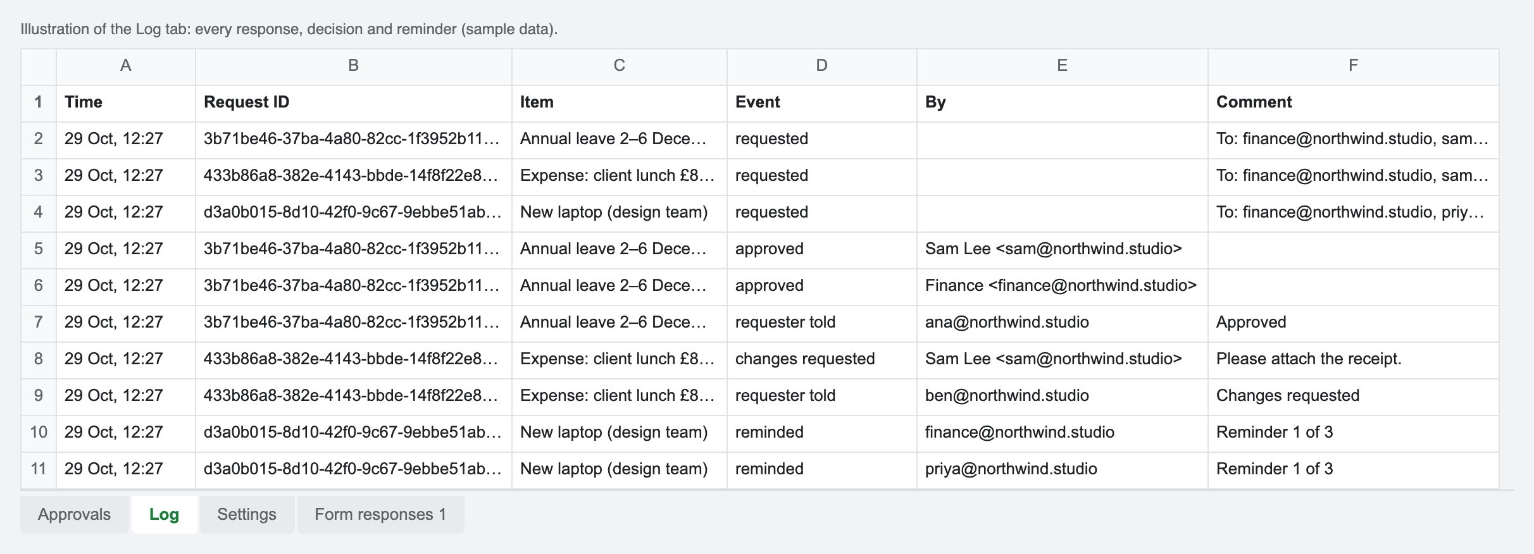Viewport: 1534px width, 554px height.
Task: Select 'New laptop (design team)' in row 4
Action: click(620, 214)
